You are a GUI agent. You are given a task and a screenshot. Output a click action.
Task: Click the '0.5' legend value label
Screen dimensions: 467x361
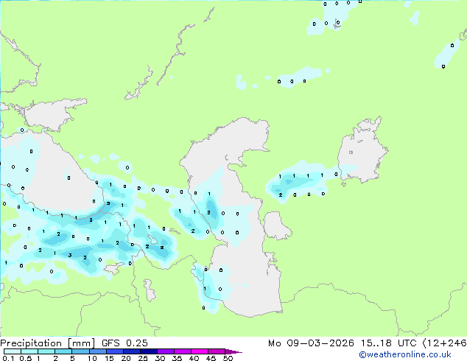click(x=26, y=358)
